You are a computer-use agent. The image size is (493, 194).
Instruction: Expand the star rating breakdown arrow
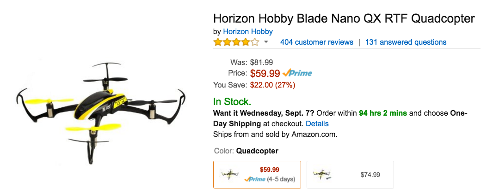click(266, 42)
